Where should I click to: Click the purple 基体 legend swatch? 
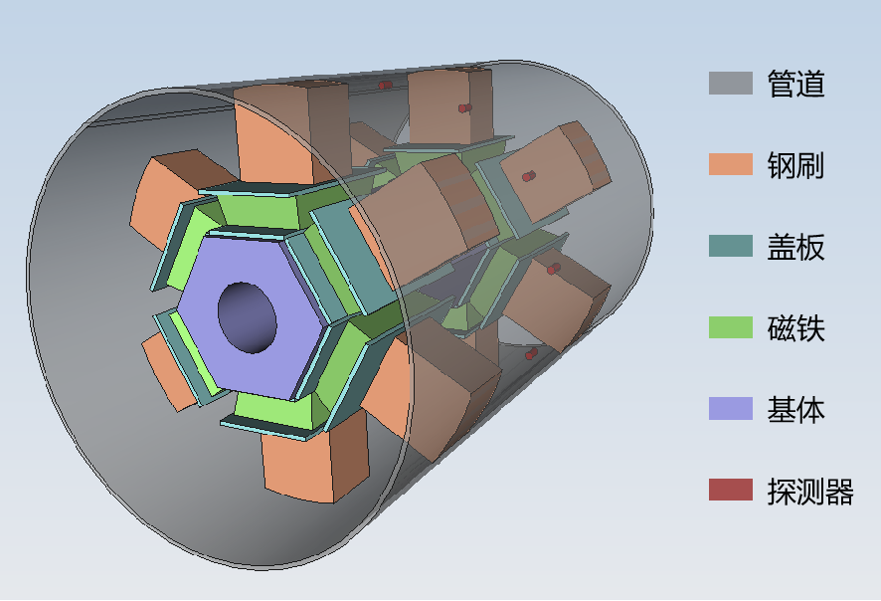(731, 409)
